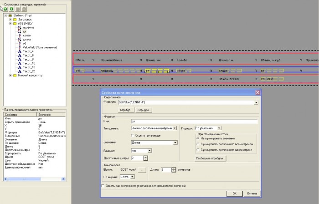
Task: Toggle the Скрыть при выводе checkbox
Action: pos(133,135)
